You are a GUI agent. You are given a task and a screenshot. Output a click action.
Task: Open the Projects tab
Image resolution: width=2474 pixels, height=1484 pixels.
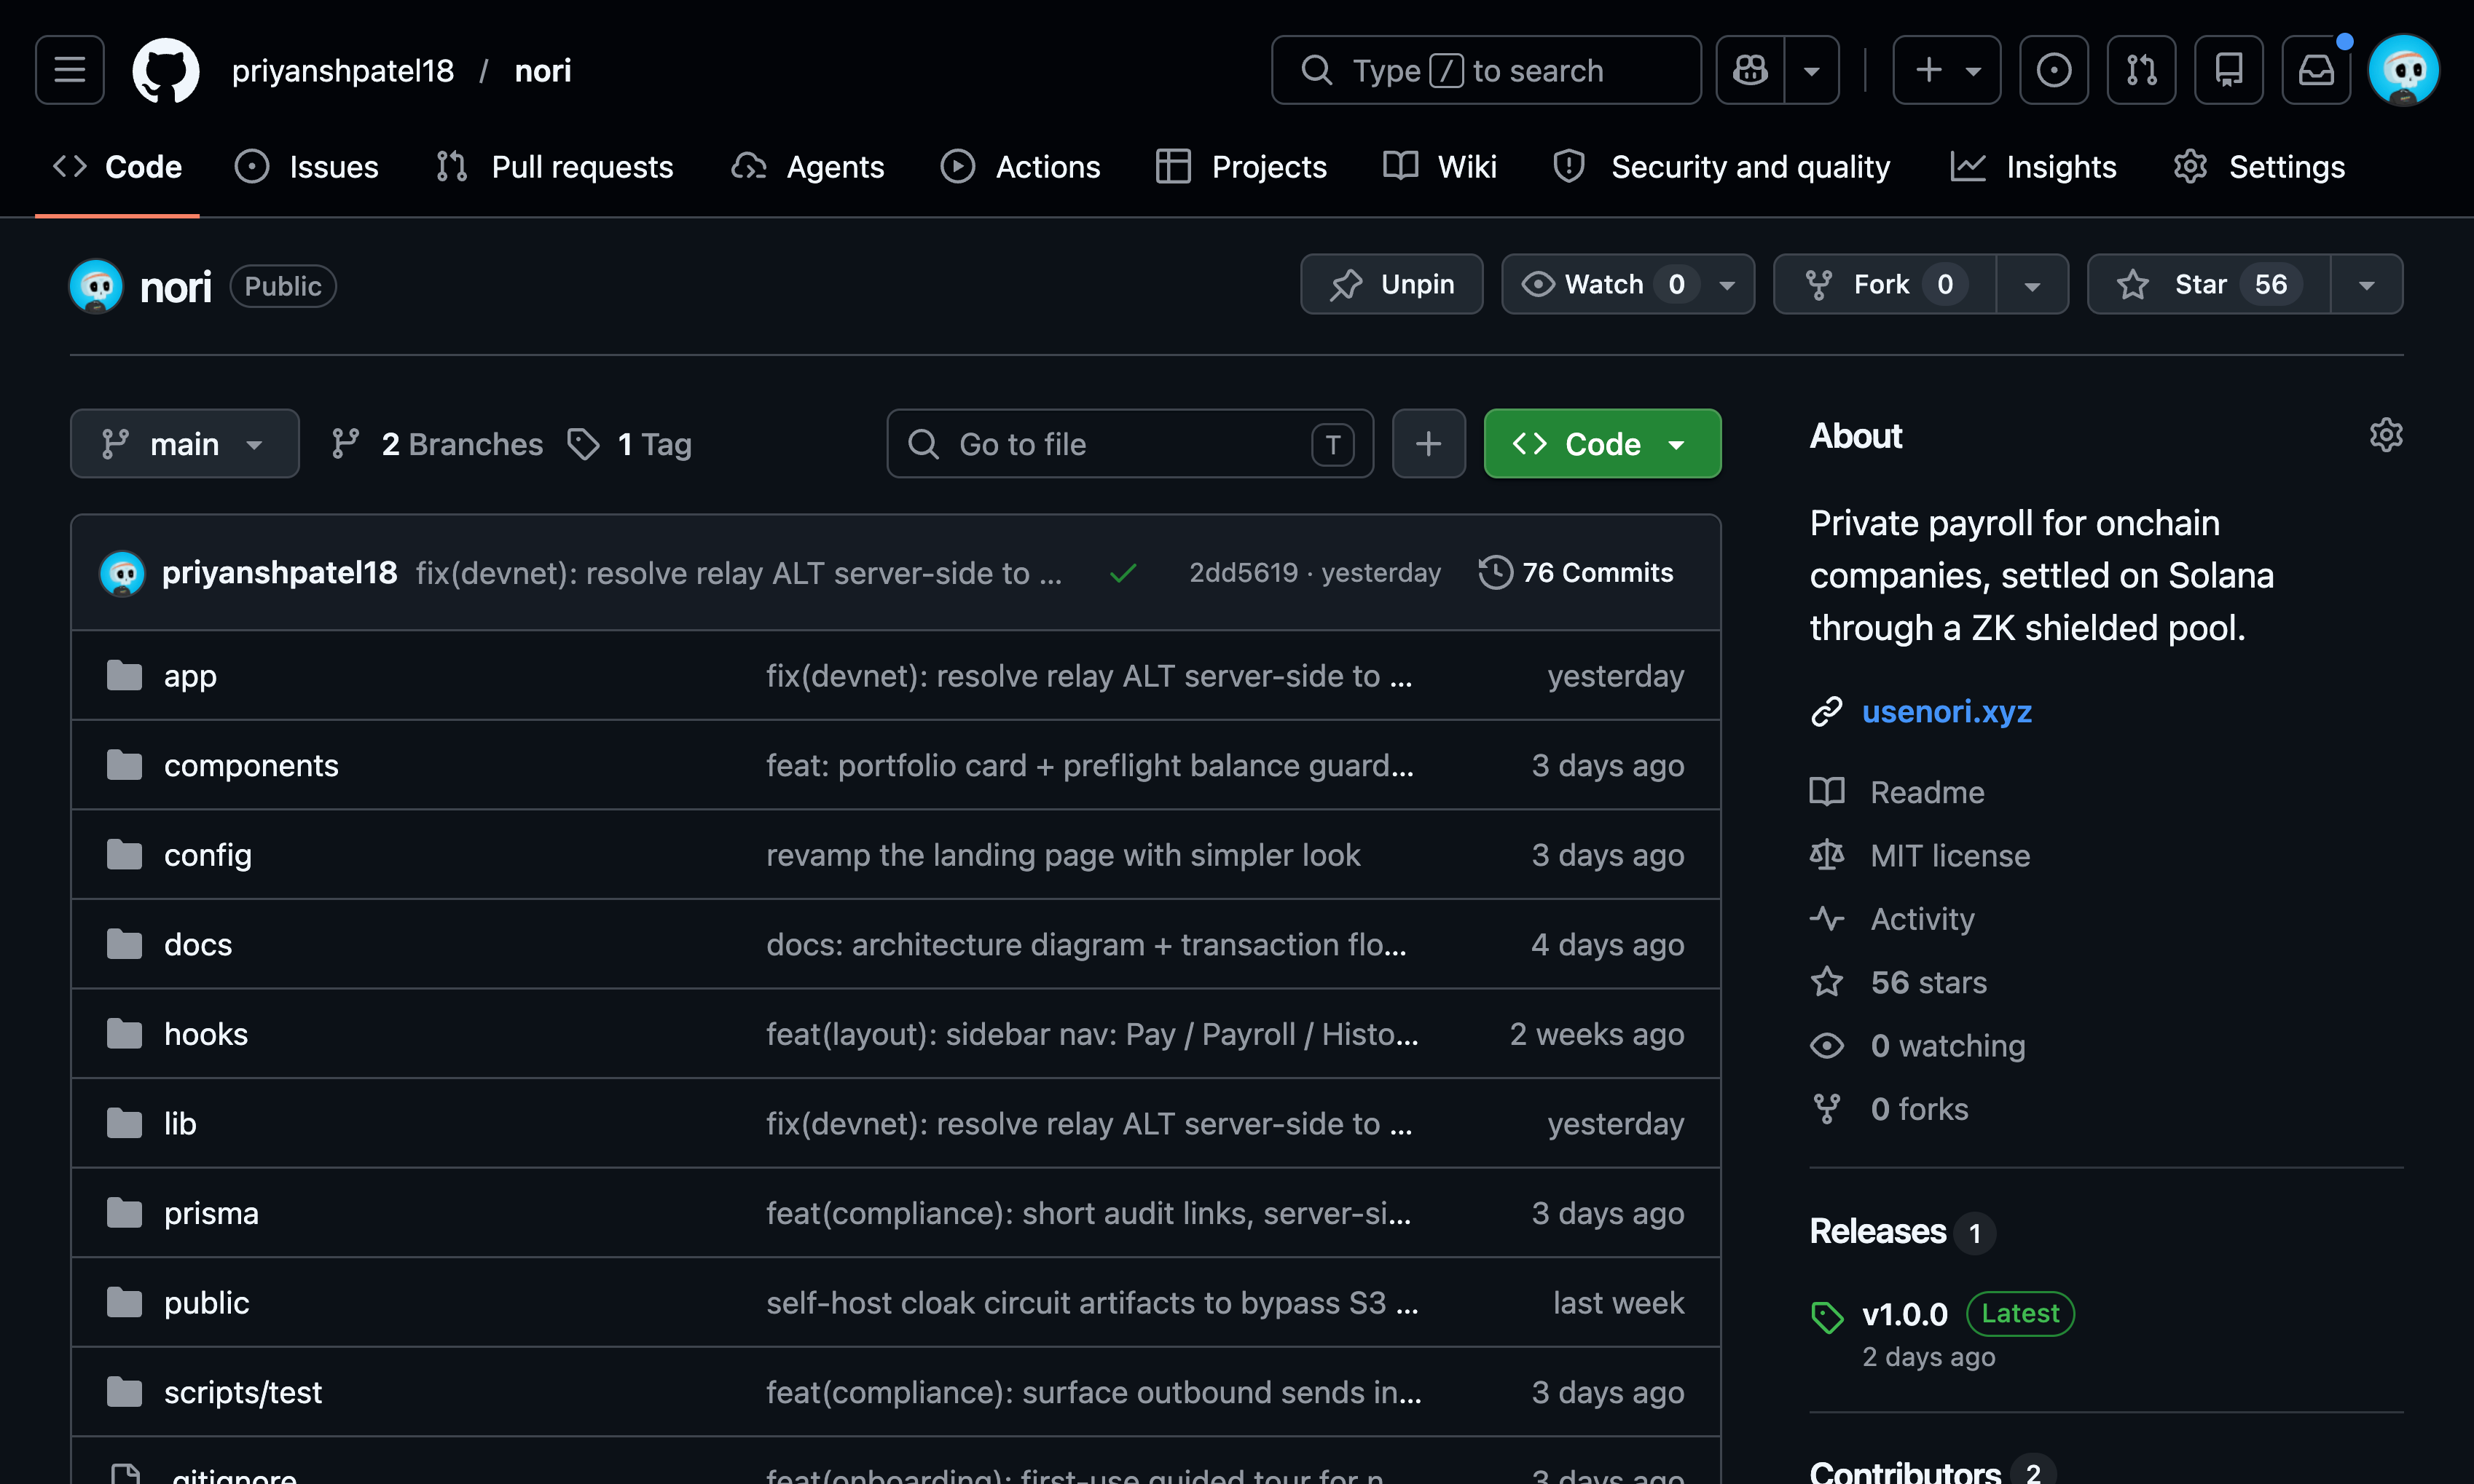(x=1241, y=167)
